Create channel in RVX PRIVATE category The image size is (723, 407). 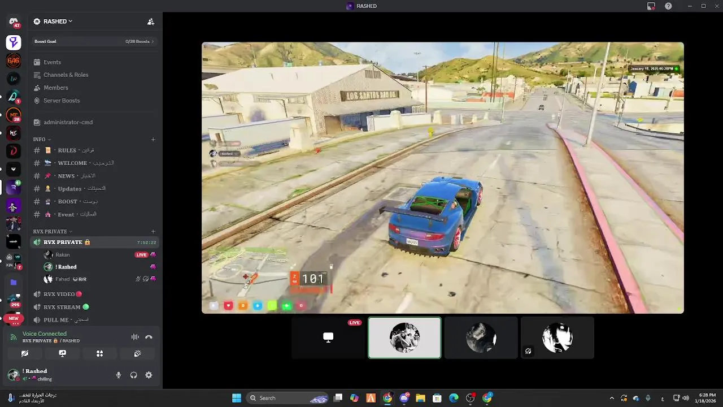coord(153,231)
